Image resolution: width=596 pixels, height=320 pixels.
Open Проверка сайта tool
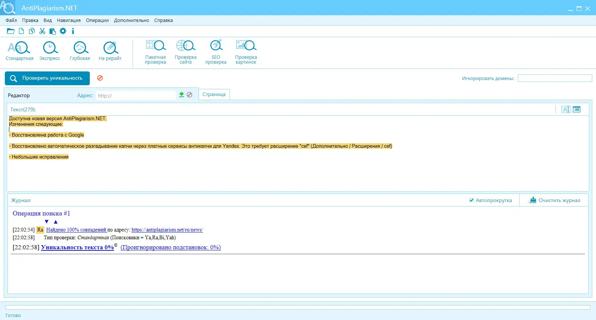coord(186,52)
